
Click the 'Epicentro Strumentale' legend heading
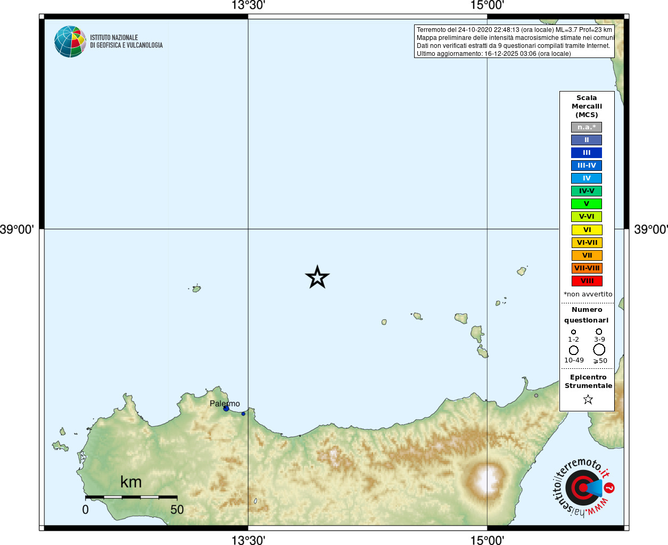pyautogui.click(x=588, y=382)
